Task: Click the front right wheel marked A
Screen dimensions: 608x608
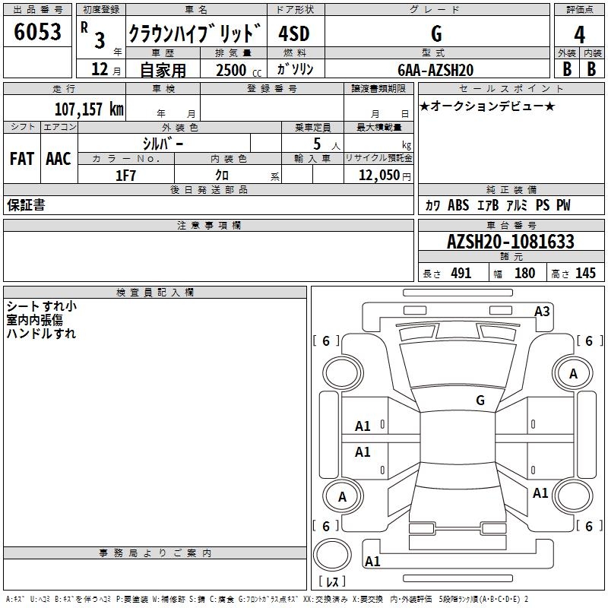Action: [572, 373]
